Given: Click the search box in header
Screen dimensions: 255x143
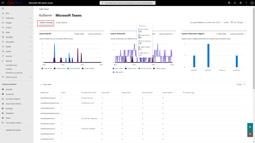Looking at the screenshot, I should click(x=127, y=3).
